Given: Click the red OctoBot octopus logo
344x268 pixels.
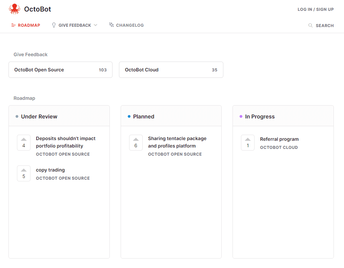Looking at the screenshot, I should pyautogui.click(x=15, y=9).
